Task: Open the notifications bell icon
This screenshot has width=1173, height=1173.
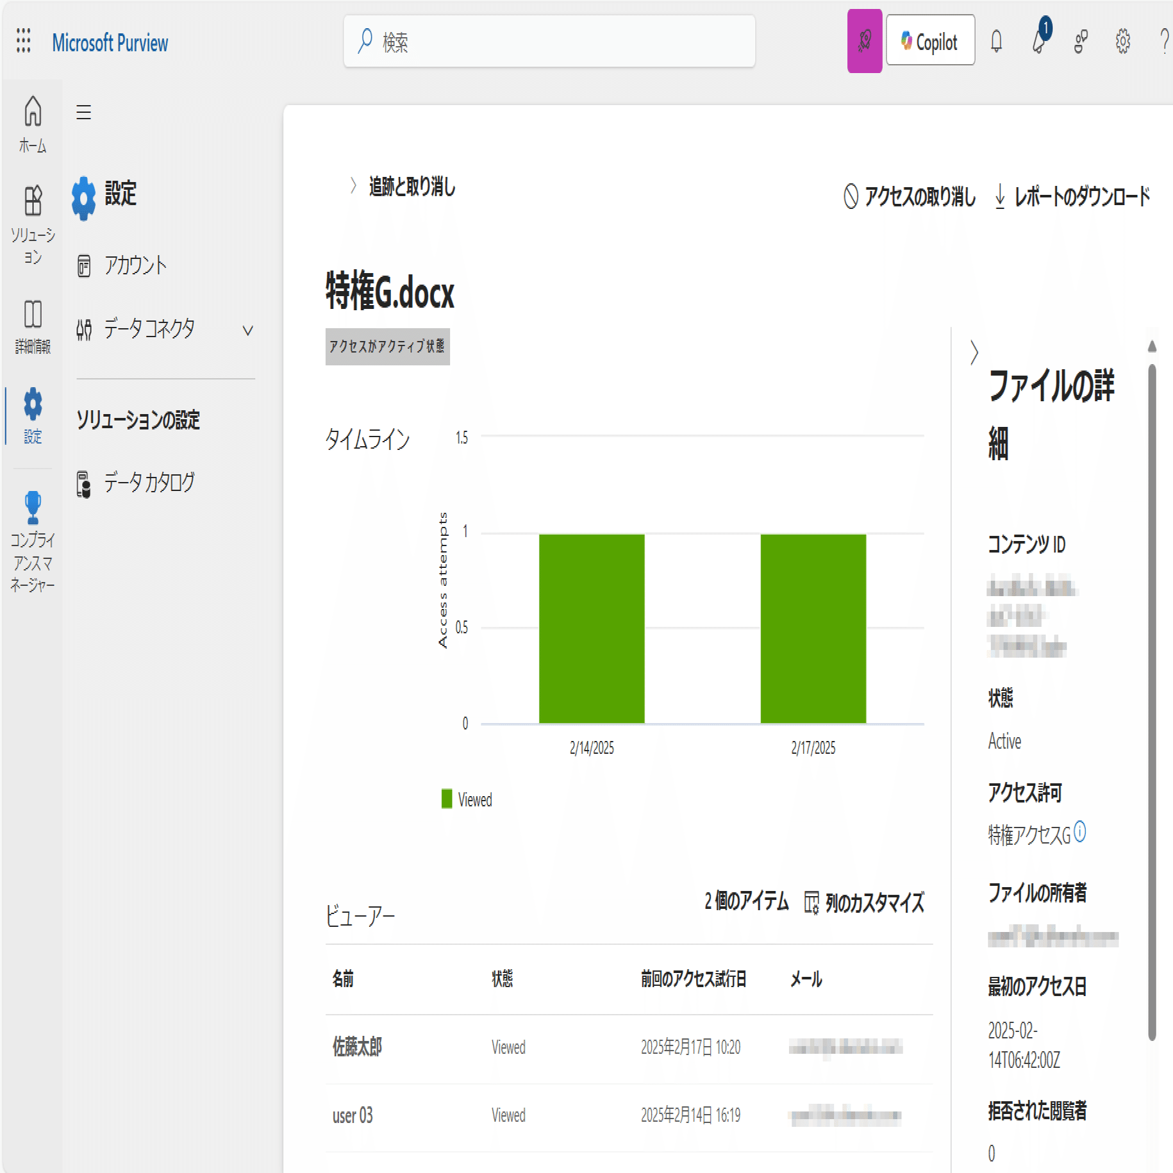Action: [997, 40]
